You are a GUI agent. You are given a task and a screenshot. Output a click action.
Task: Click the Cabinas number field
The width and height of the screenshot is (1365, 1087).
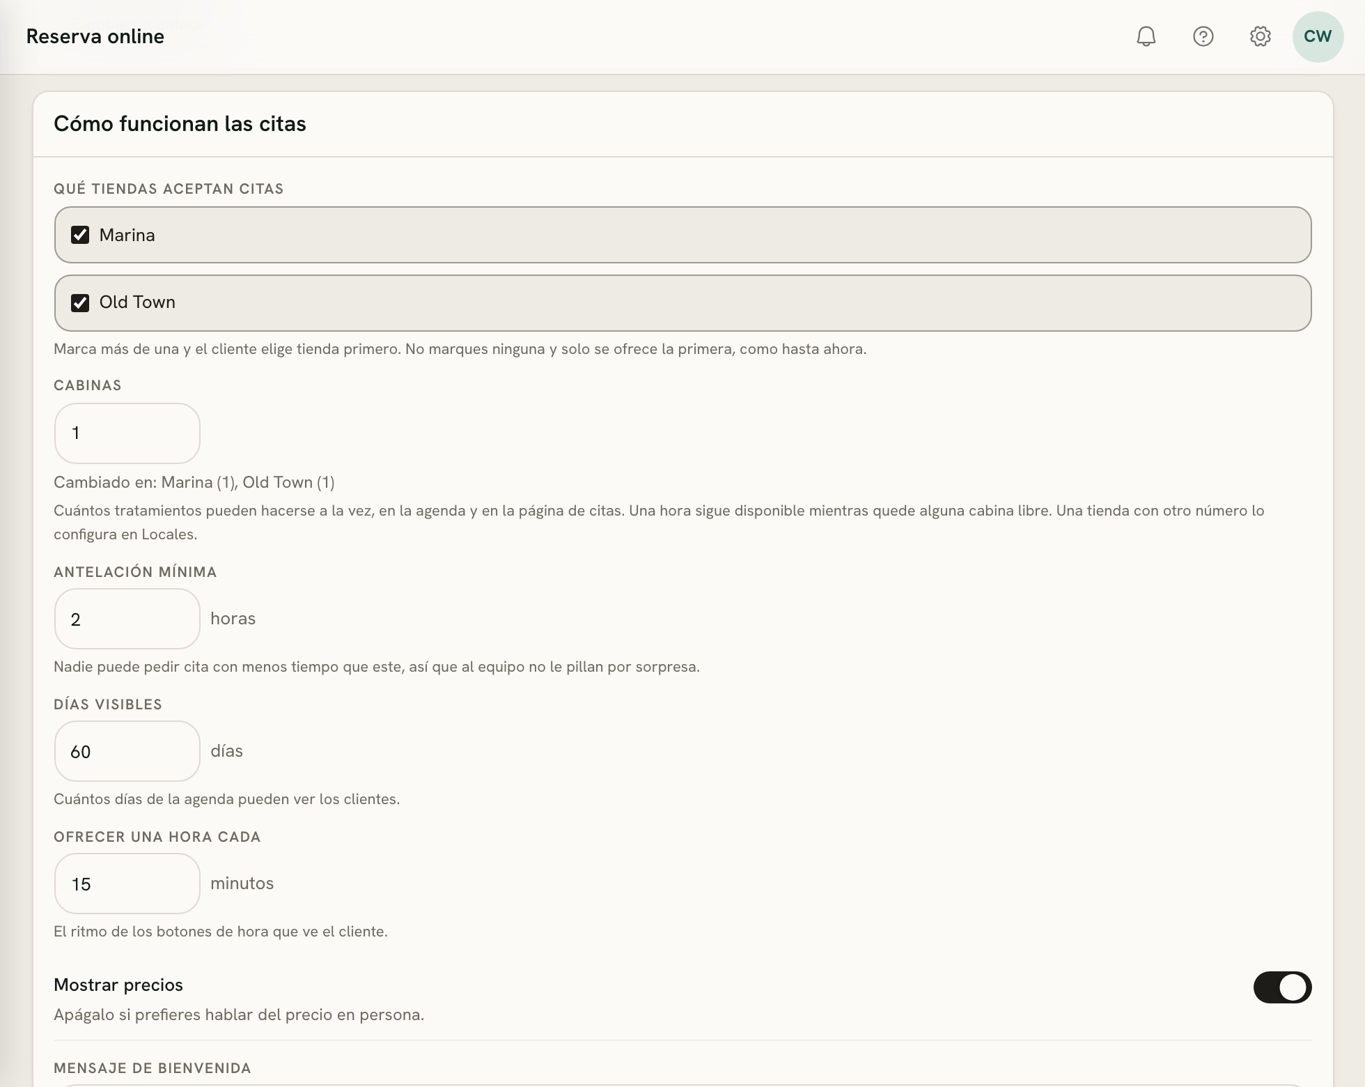[127, 433]
